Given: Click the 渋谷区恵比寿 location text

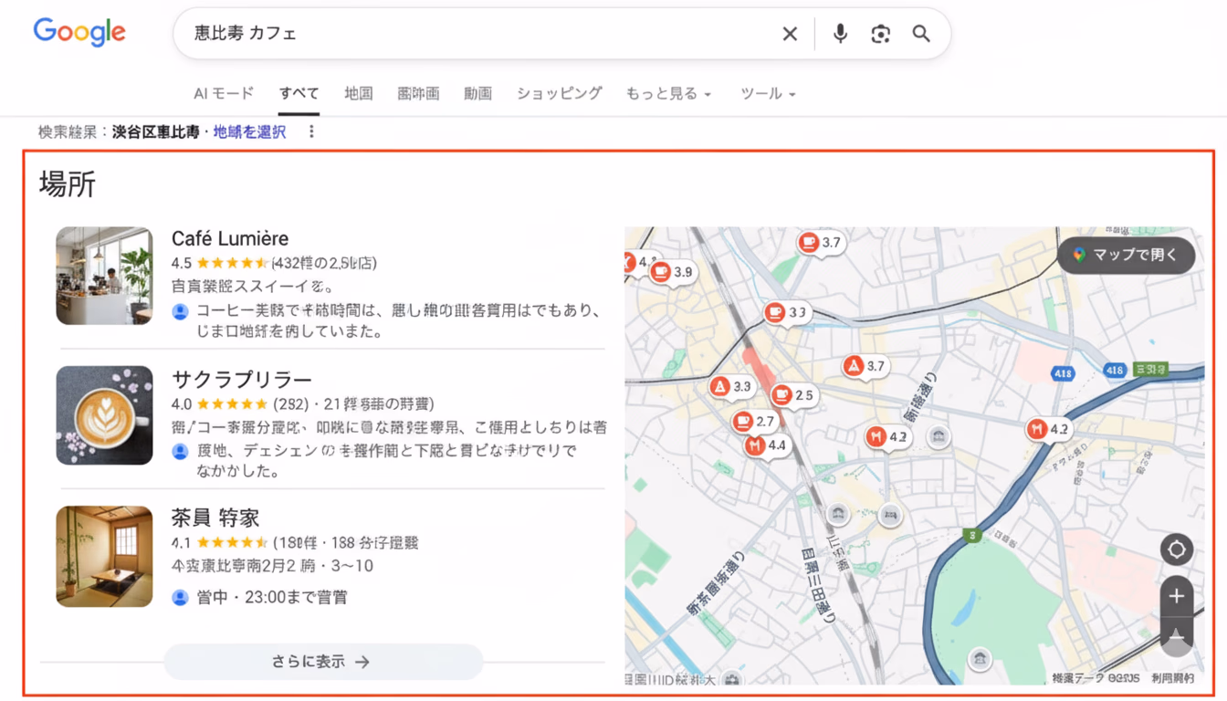Looking at the screenshot, I should click(155, 131).
